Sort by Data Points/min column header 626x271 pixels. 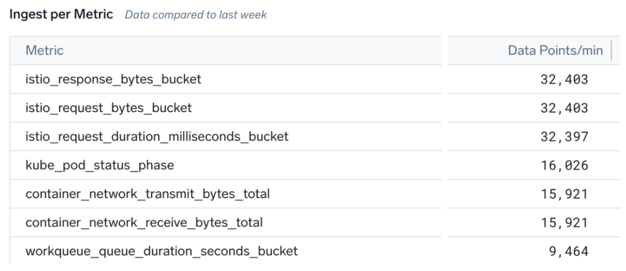coord(555,50)
